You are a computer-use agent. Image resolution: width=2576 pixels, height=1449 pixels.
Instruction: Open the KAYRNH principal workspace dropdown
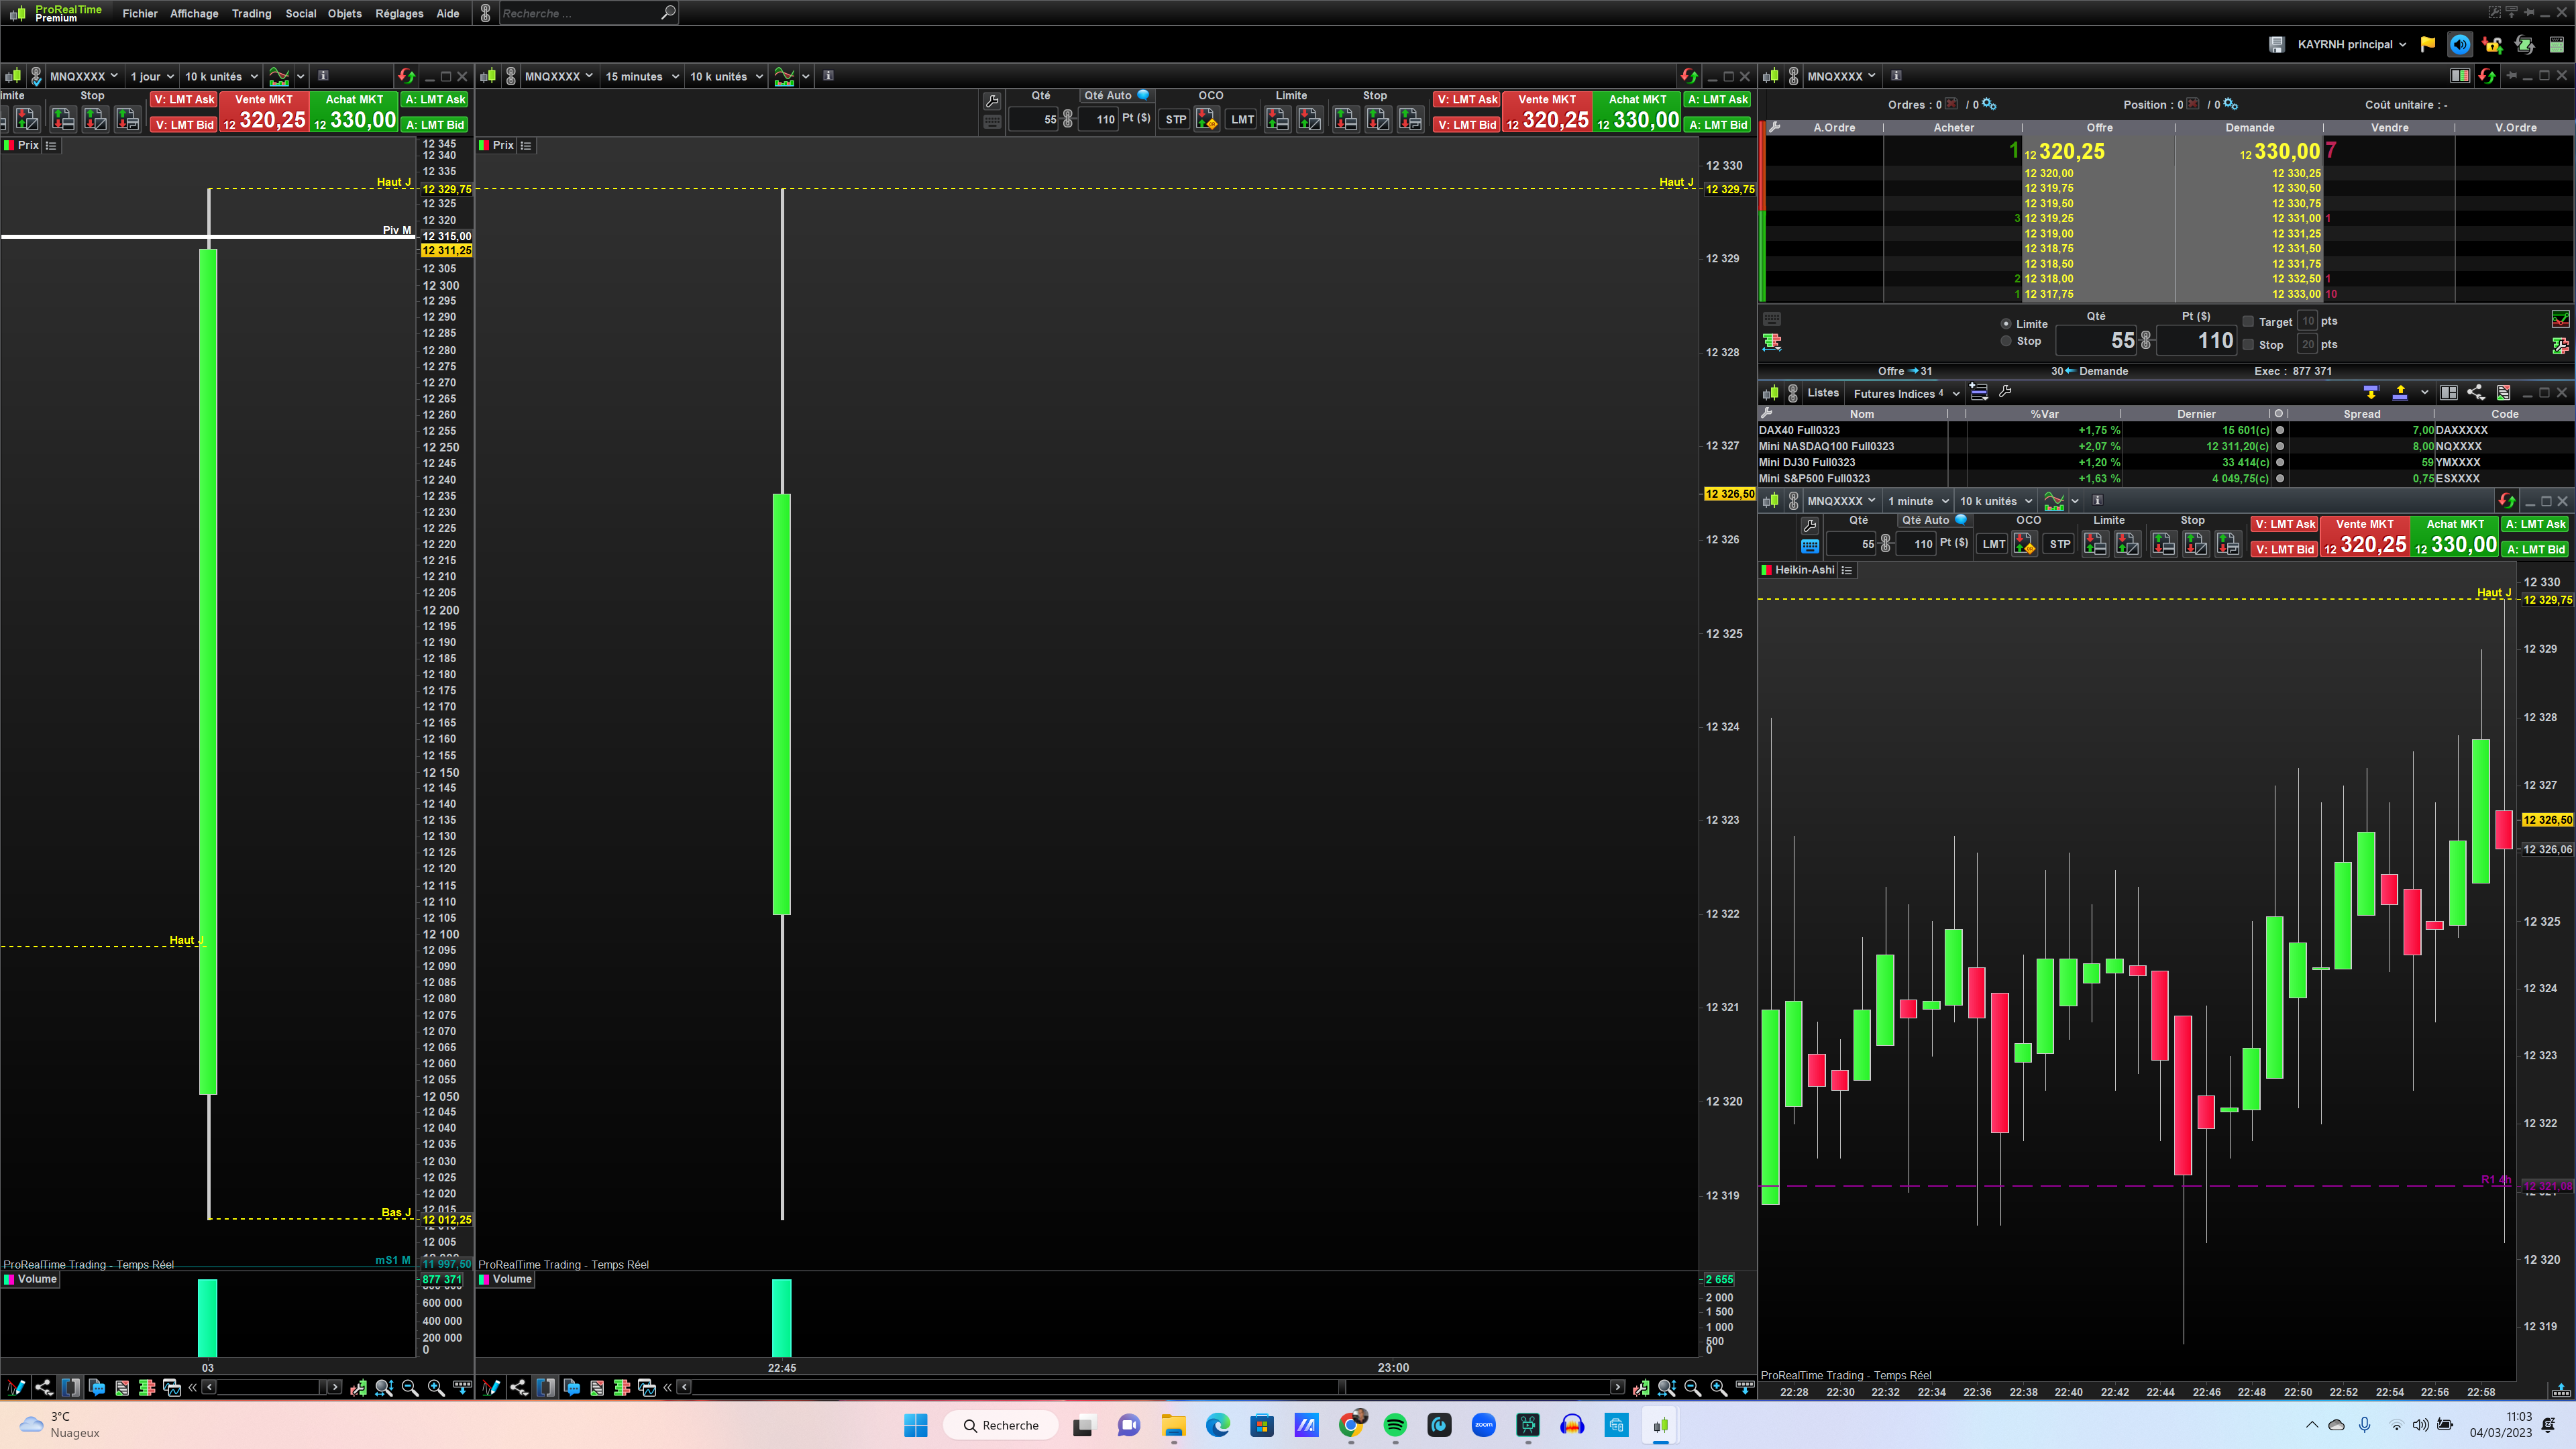tap(2351, 44)
